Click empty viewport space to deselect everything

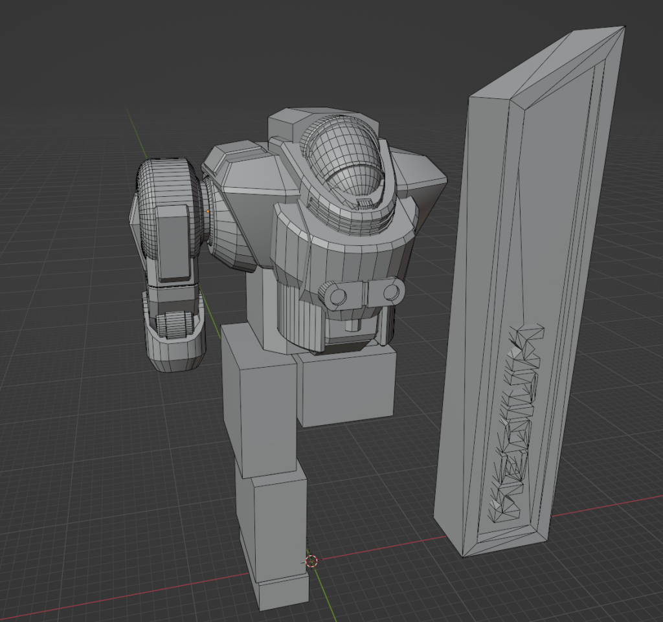pyautogui.click(x=78, y=485)
